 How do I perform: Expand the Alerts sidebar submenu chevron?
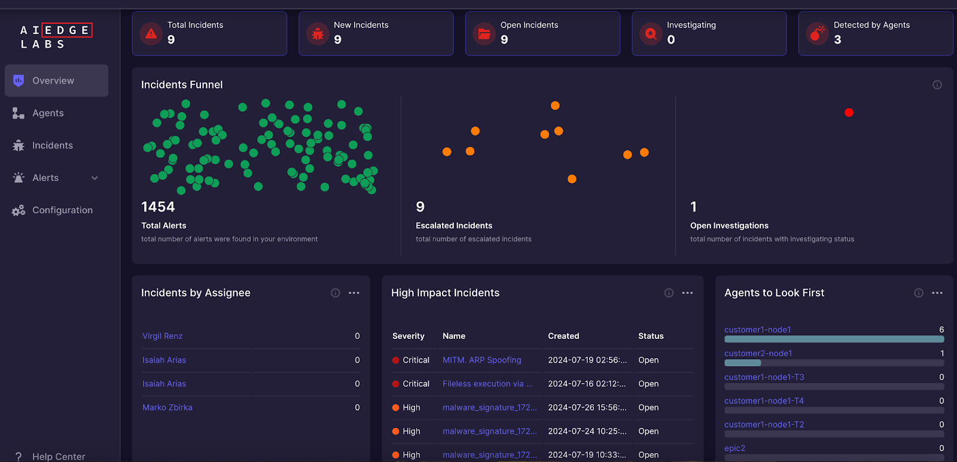95,178
